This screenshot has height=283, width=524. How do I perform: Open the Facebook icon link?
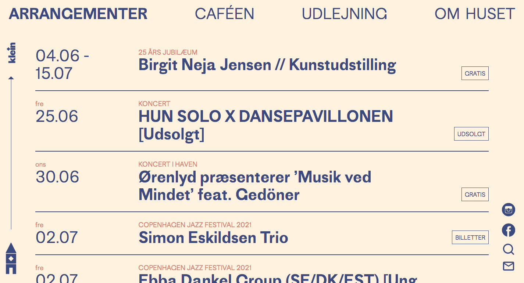pyautogui.click(x=508, y=230)
